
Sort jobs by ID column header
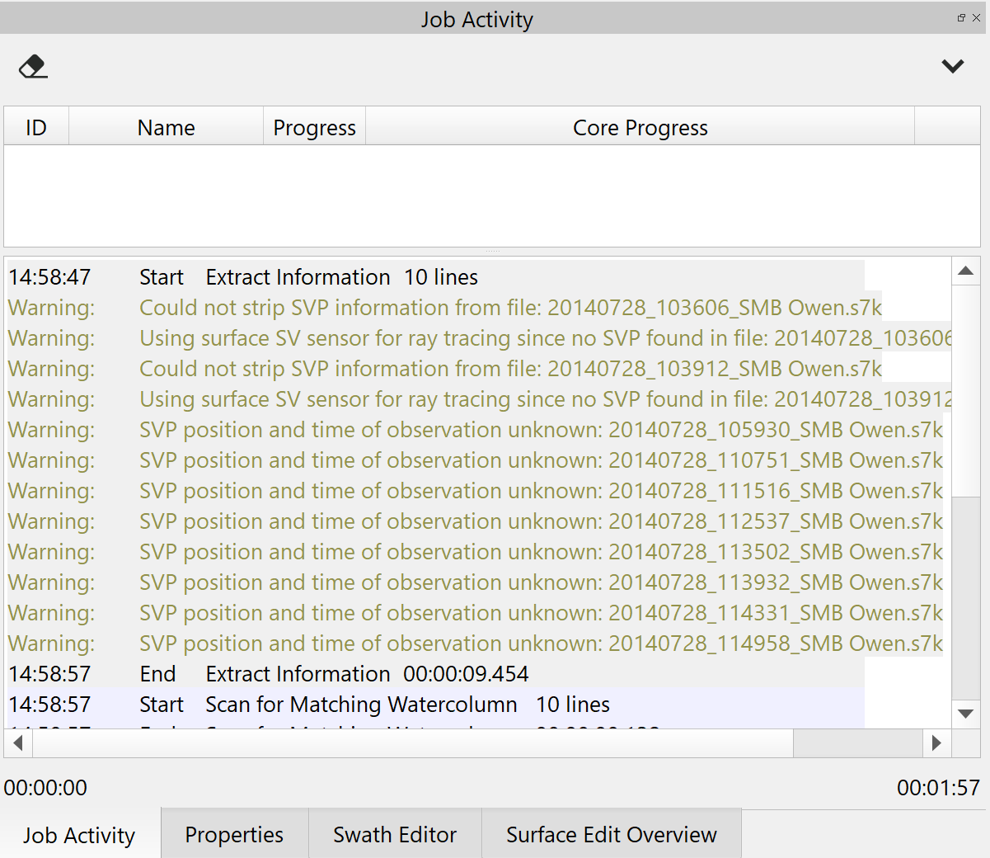36,128
